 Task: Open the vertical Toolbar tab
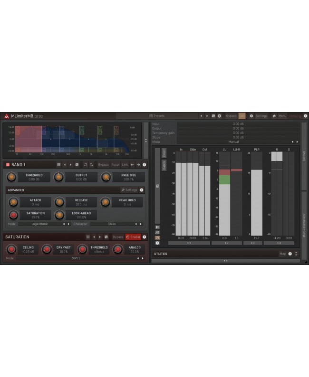pyautogui.click(x=304, y=156)
